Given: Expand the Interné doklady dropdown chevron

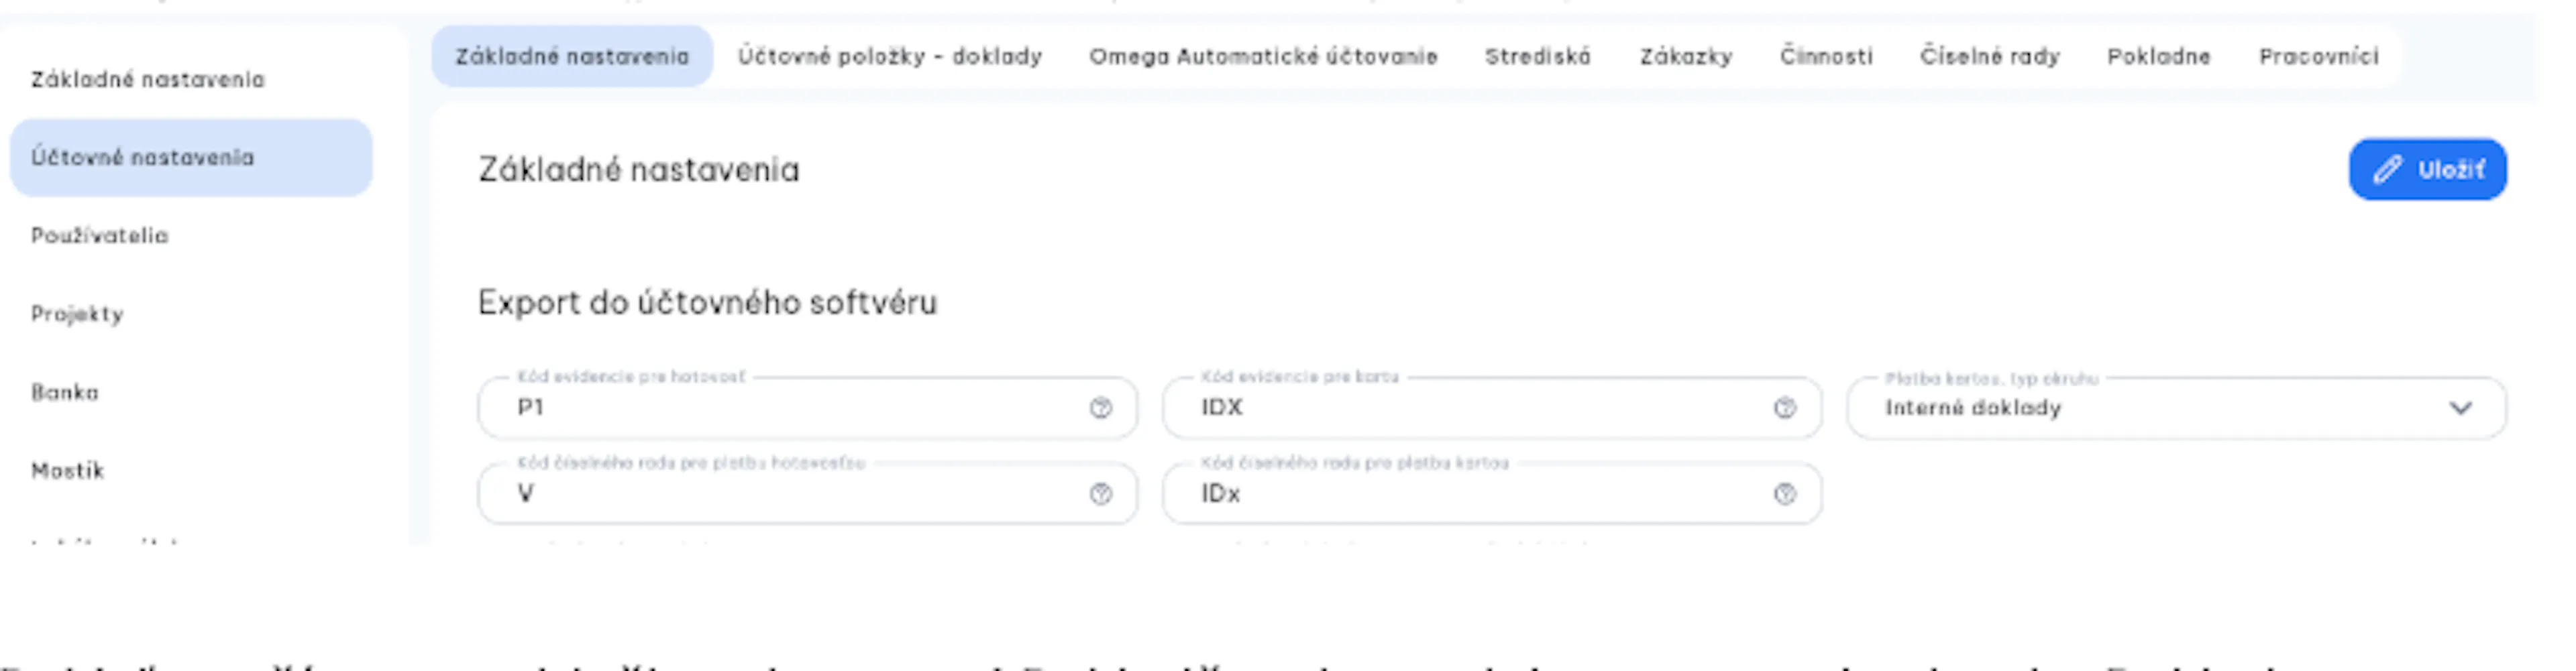Looking at the screenshot, I should click(2460, 408).
